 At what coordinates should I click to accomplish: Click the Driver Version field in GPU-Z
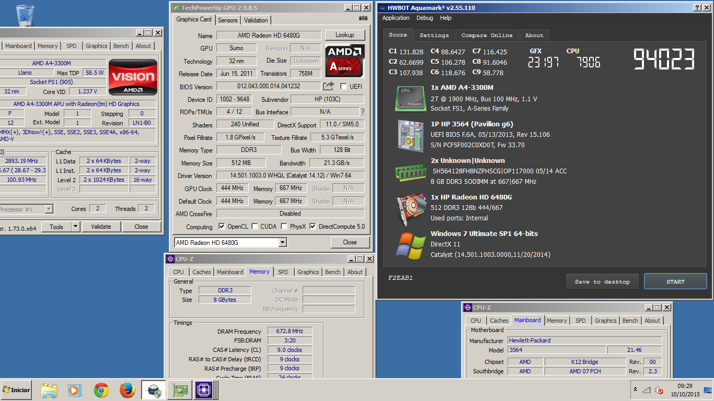pos(290,175)
